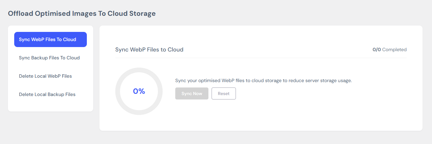This screenshot has width=432, height=144.
Task: Click the Completed status word
Action: [x=394, y=50]
